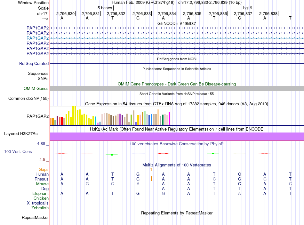Click the 2,796,834 coordinate on the ruler
The image size is (304, 225).
click(x=167, y=14)
